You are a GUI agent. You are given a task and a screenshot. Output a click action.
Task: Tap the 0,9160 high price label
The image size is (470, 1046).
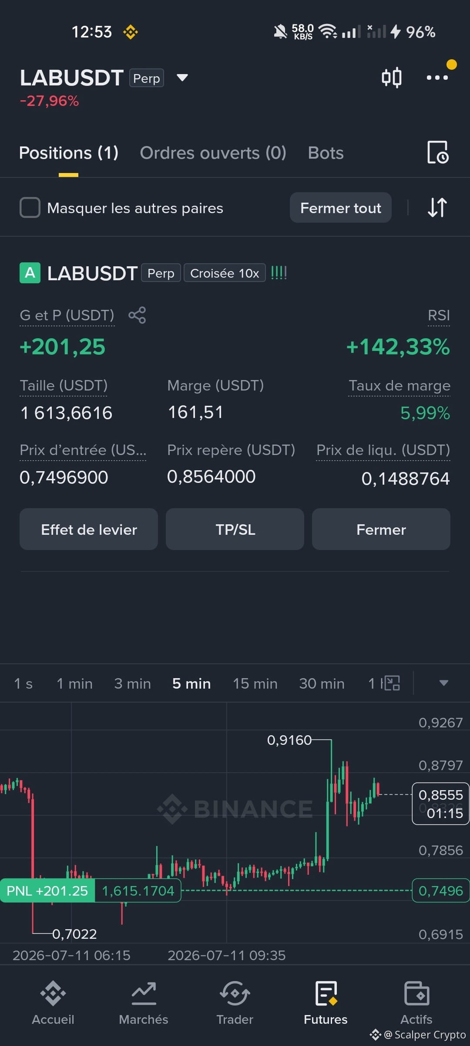[289, 740]
